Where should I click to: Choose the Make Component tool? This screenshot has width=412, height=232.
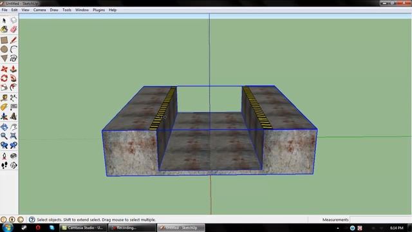pyautogui.click(x=14, y=21)
